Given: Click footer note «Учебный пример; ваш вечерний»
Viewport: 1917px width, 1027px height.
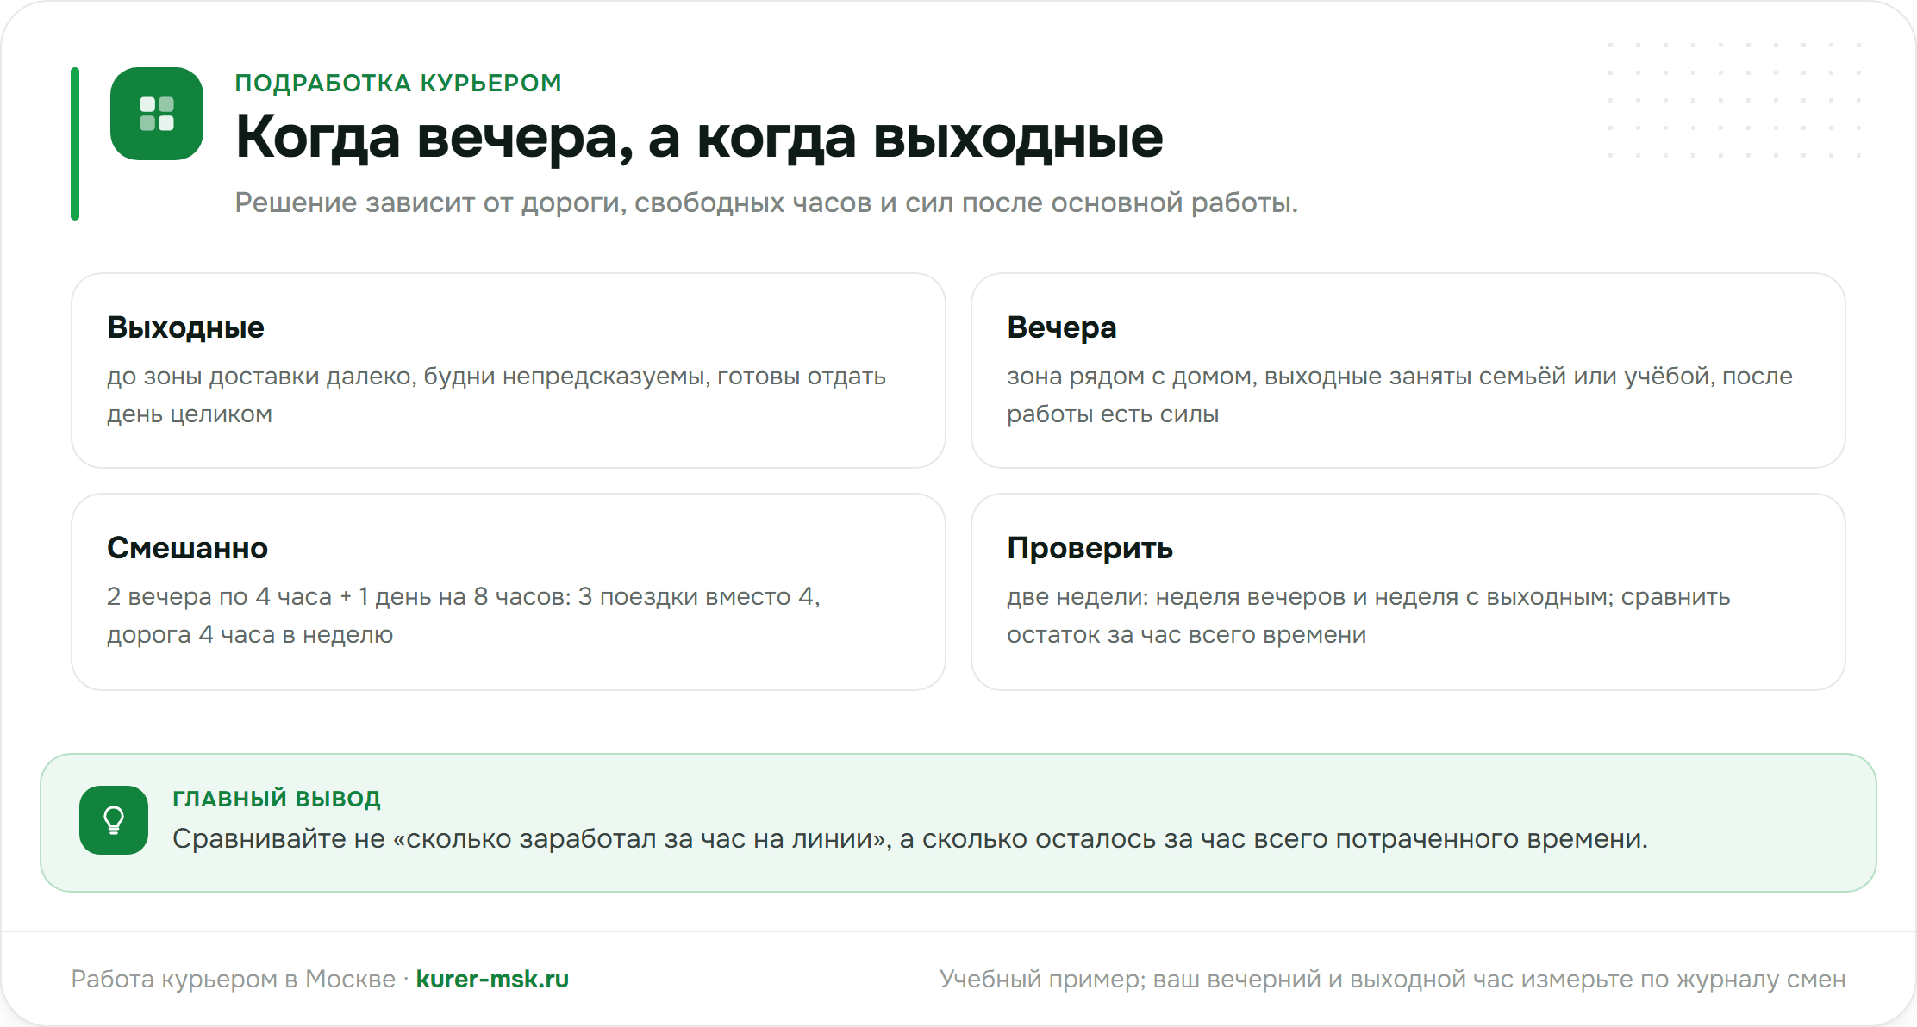Looking at the screenshot, I should (x=1392, y=979).
